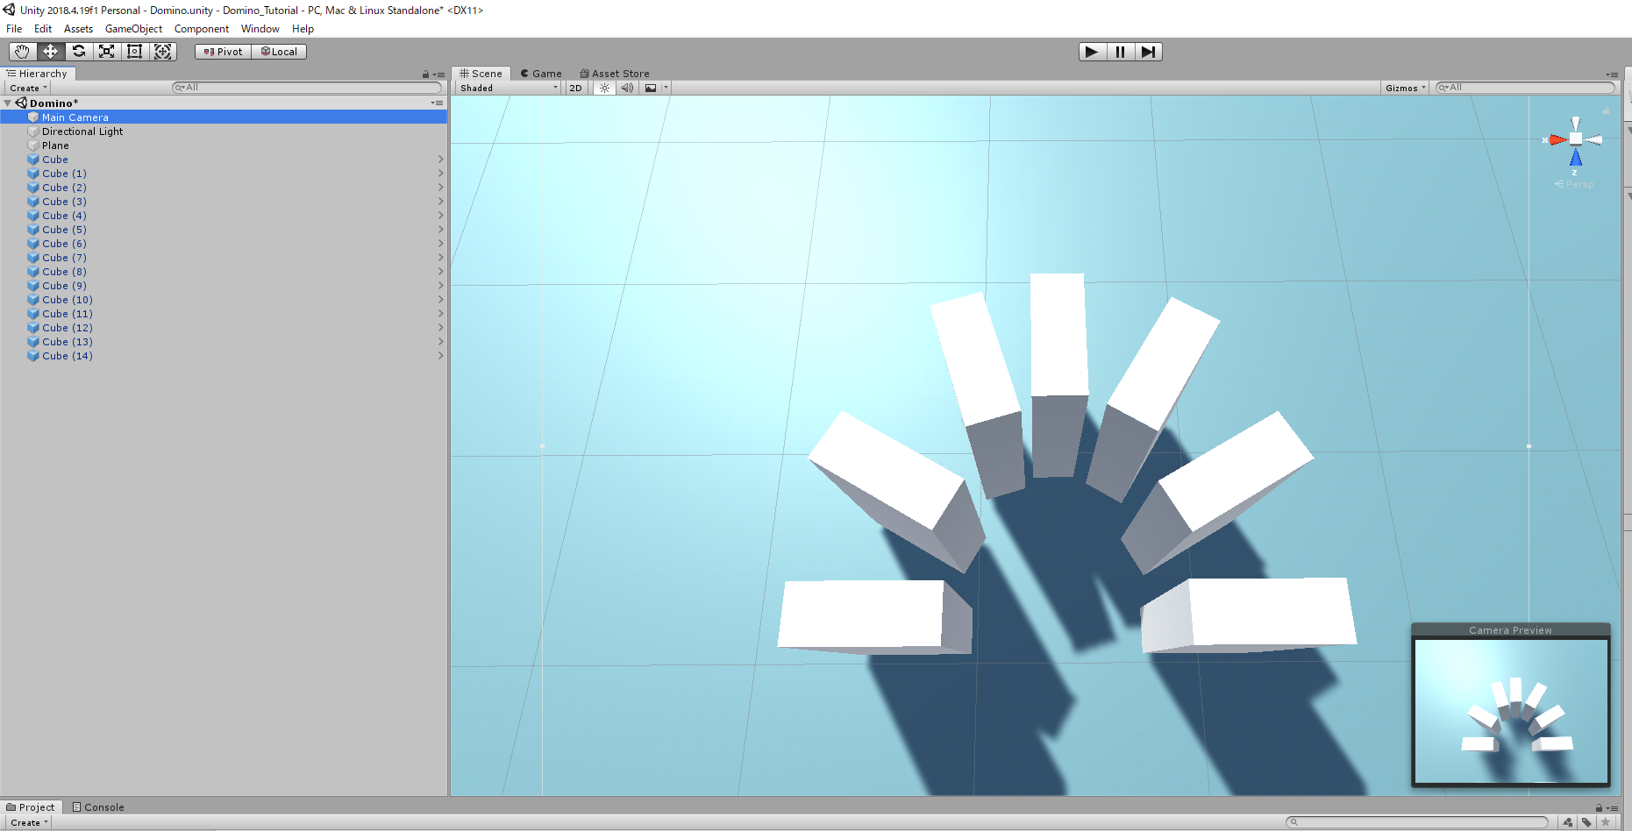The width and height of the screenshot is (1632, 831).
Task: Open scene effects dropdown arrow
Action: (666, 88)
